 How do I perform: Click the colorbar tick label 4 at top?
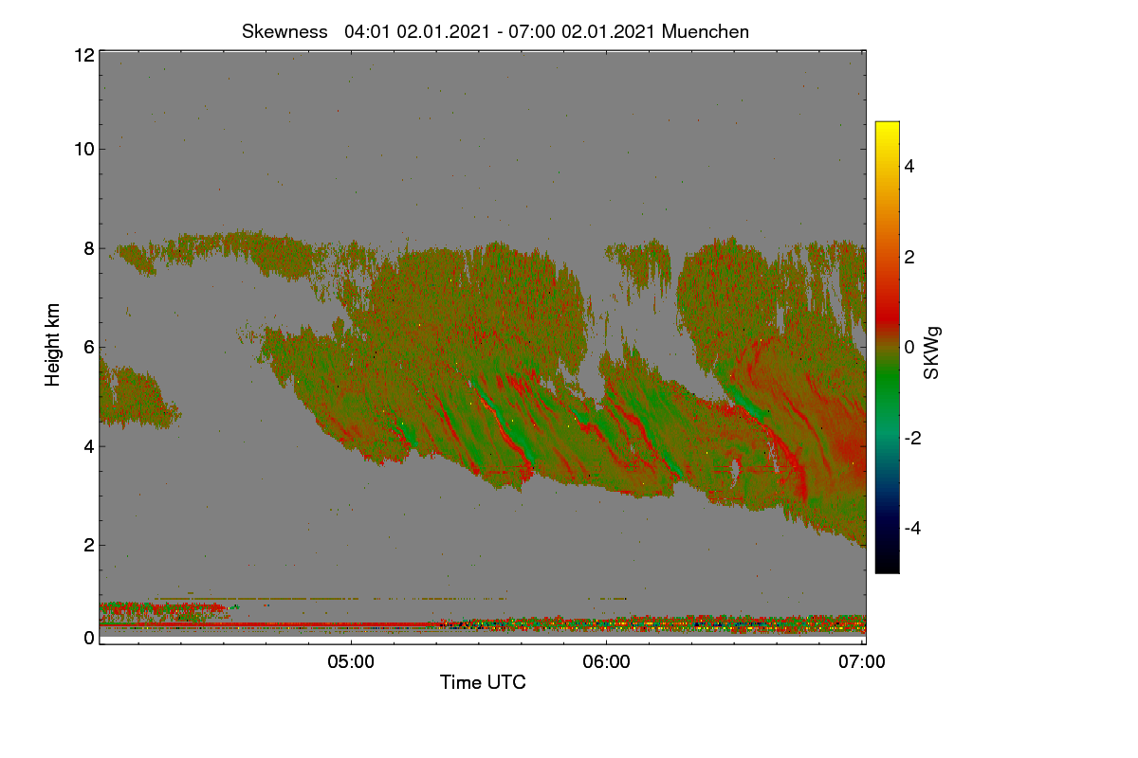point(911,166)
